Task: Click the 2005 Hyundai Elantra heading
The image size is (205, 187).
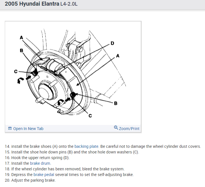Action: tap(32, 4)
